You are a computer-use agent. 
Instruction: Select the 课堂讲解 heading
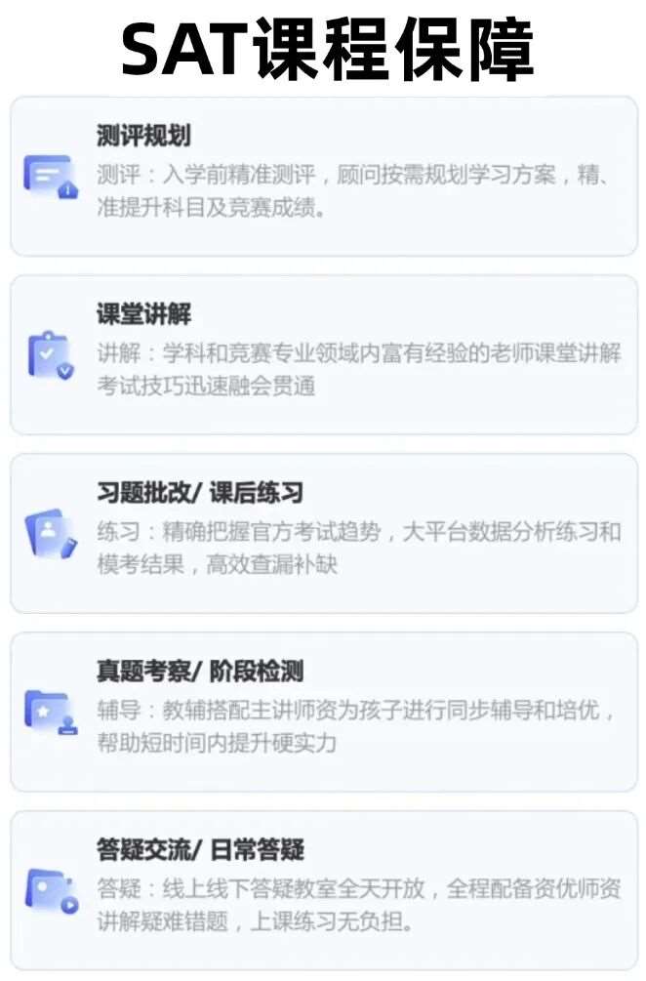(x=143, y=313)
